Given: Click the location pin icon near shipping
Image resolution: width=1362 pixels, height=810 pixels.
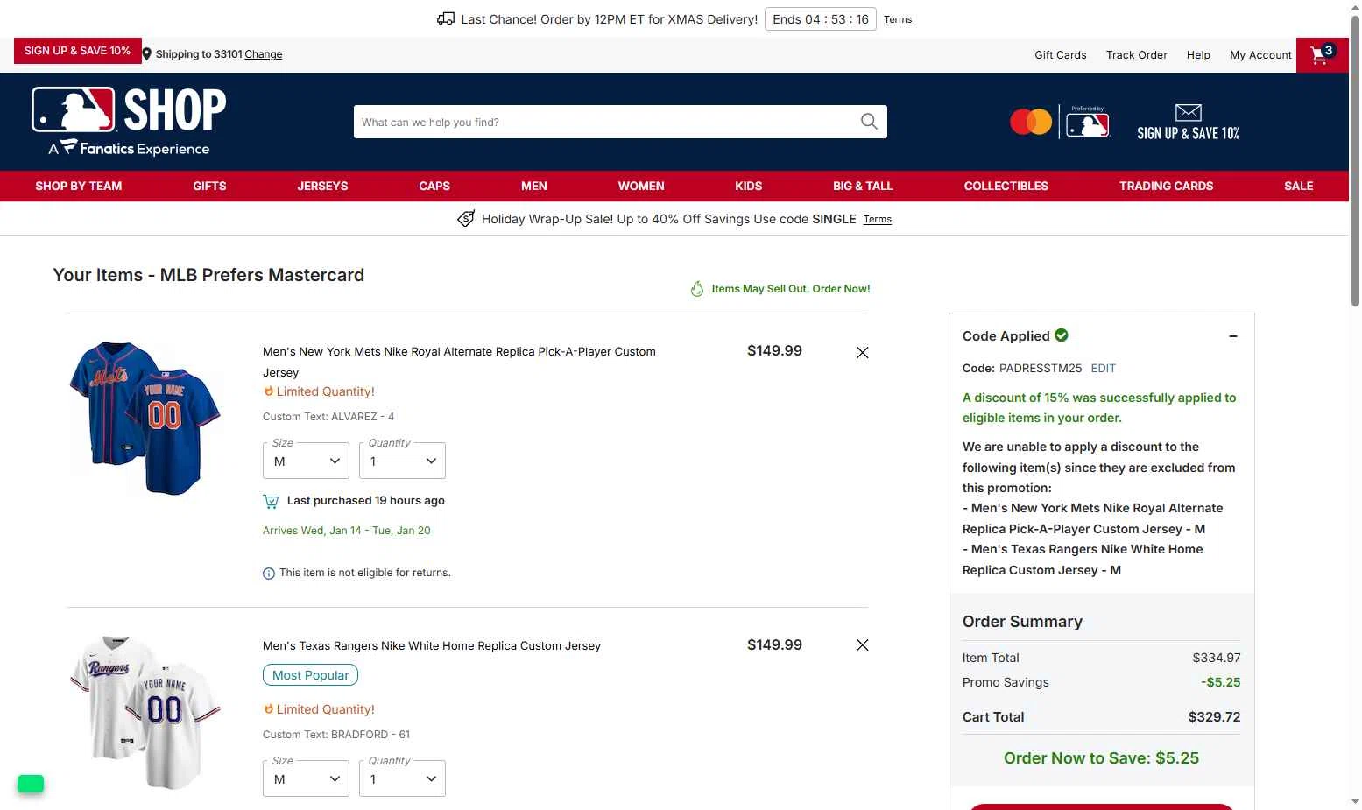Looking at the screenshot, I should [147, 54].
